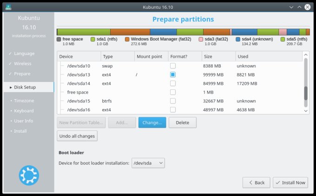Viewport: 316px width, 196px height.
Task: Click the Install Now button
Action: pos(290,182)
